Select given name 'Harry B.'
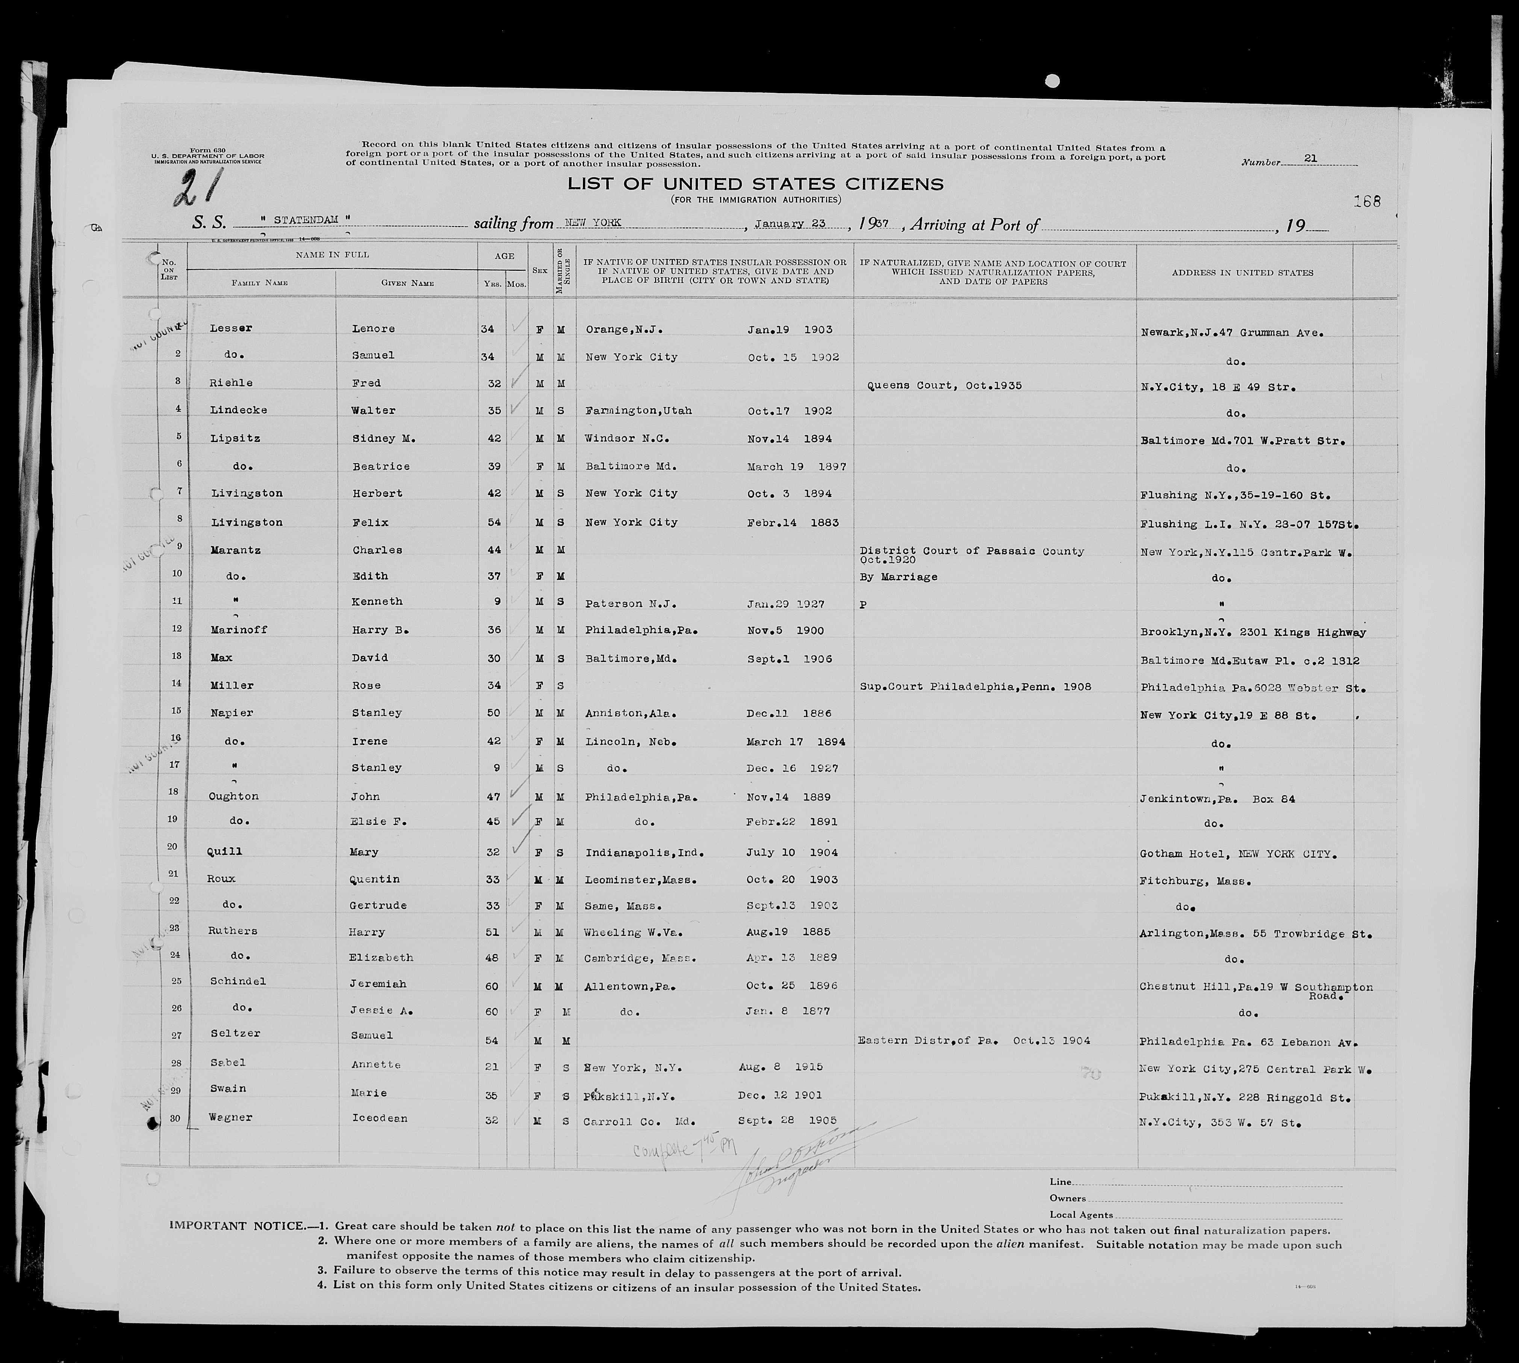The height and width of the screenshot is (1363, 1519). [x=380, y=630]
